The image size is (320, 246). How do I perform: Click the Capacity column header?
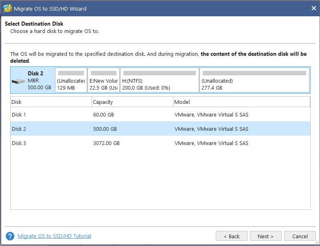tap(132, 102)
